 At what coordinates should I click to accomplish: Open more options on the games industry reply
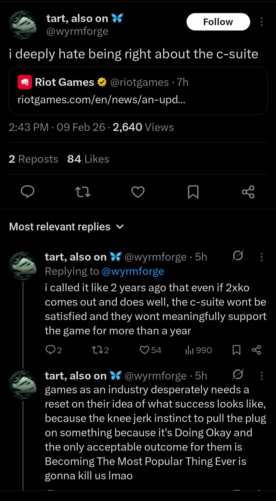click(x=261, y=376)
